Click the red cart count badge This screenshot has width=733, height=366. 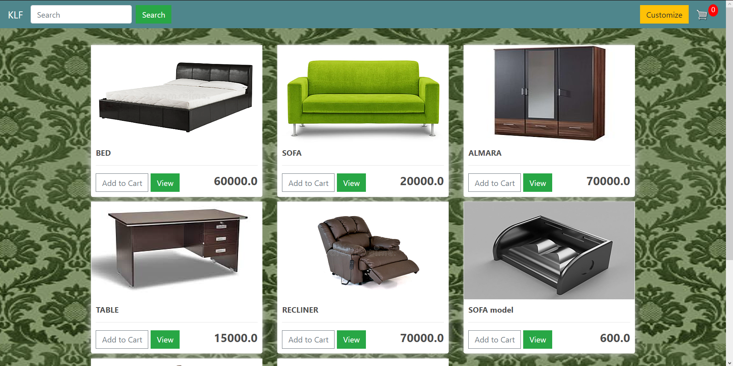tap(713, 10)
